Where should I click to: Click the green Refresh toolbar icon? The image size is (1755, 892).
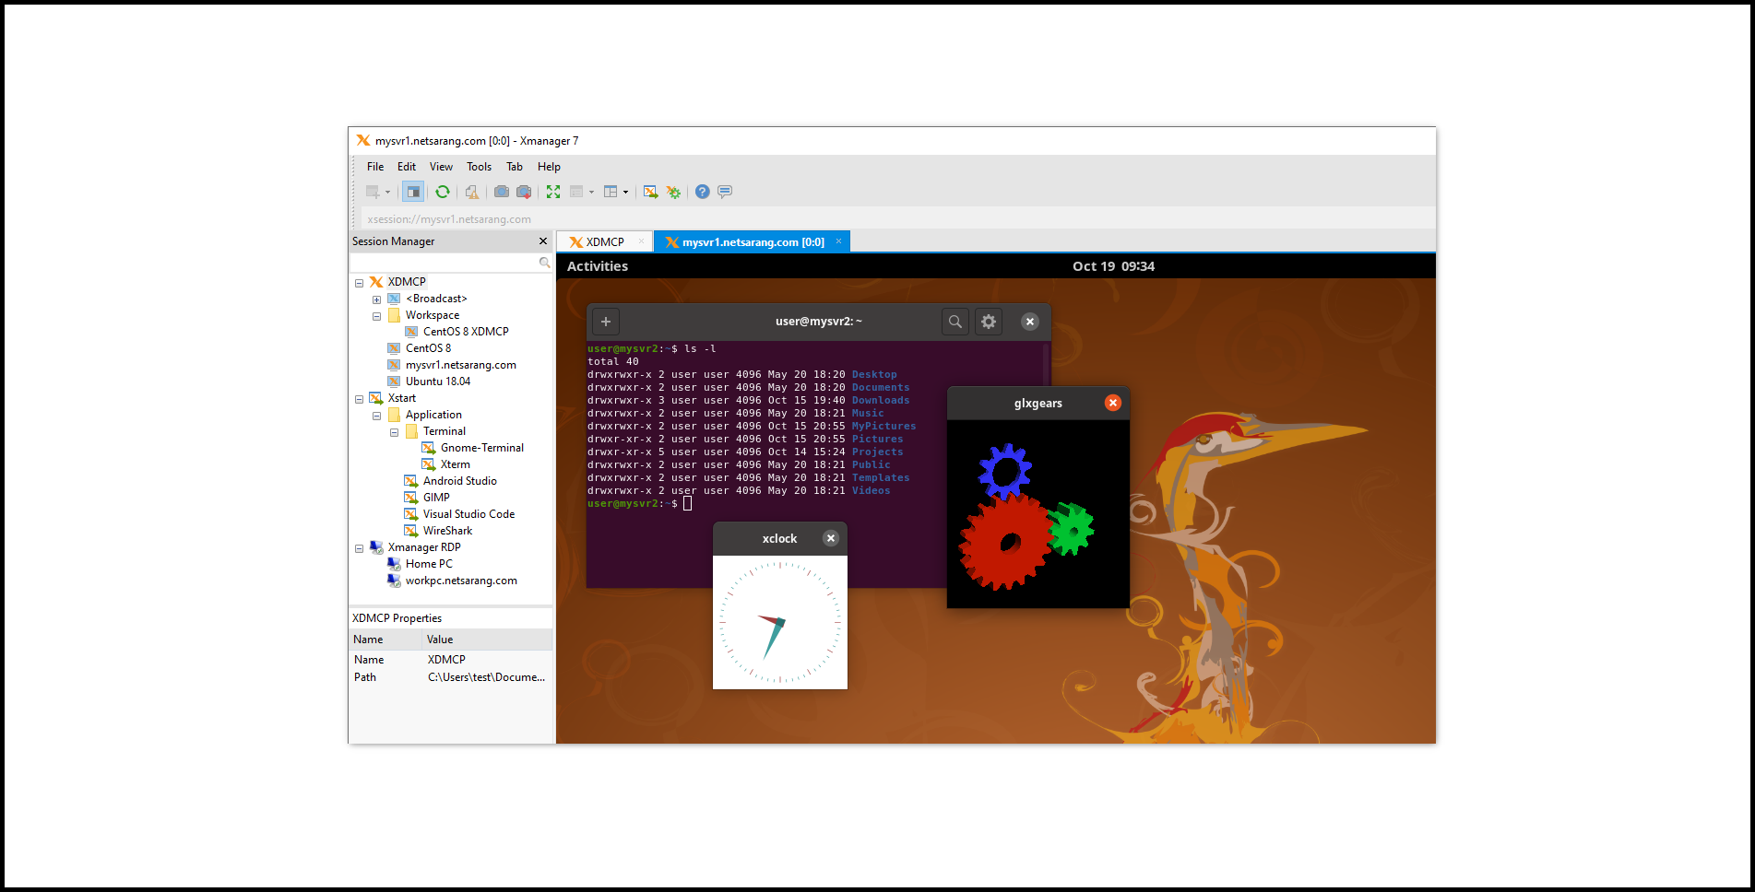(443, 192)
